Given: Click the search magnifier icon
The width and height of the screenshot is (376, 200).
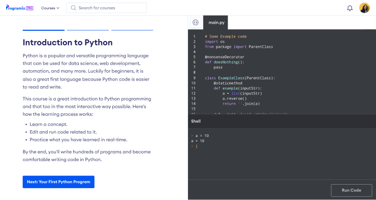Looking at the screenshot, I should 73,8.
